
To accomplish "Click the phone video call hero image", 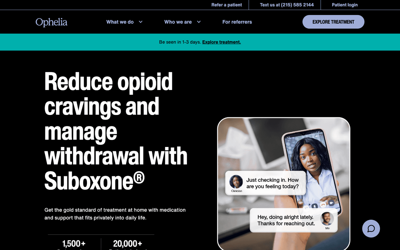I will [x=284, y=184].
